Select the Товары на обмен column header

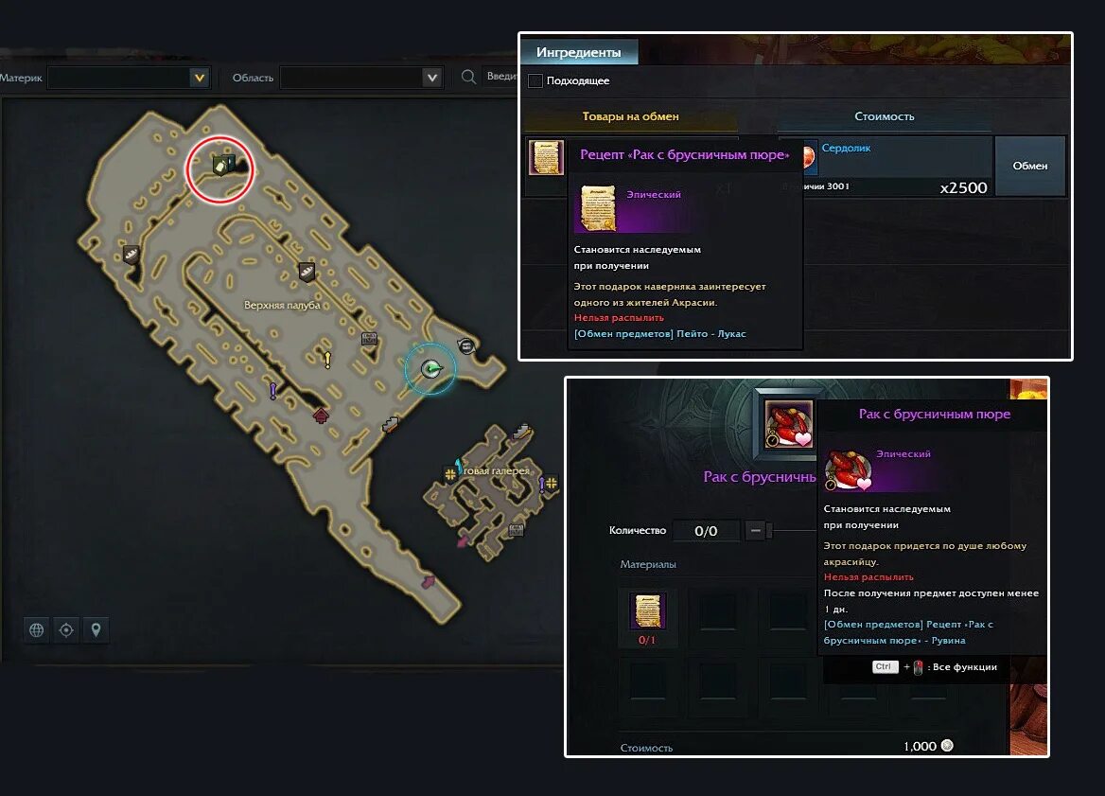coord(631,116)
